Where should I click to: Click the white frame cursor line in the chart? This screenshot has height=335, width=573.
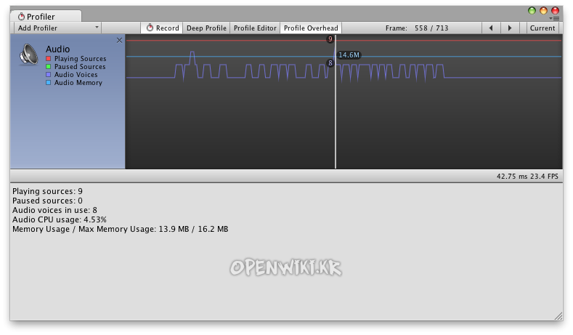click(x=336, y=102)
